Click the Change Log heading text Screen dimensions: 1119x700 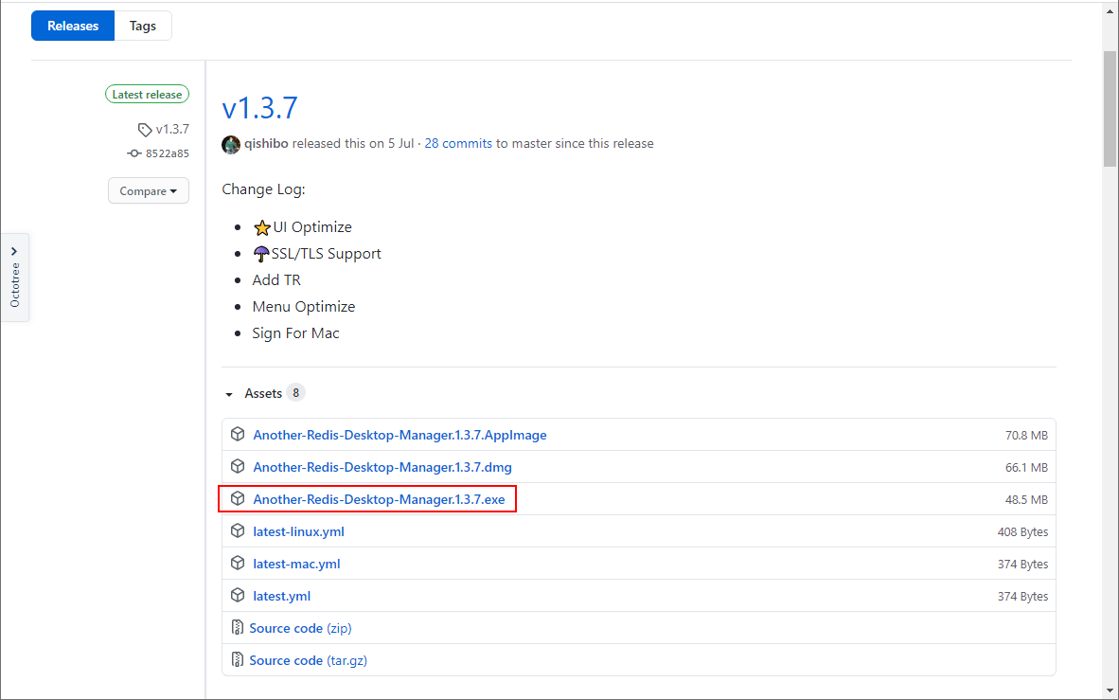click(x=264, y=189)
